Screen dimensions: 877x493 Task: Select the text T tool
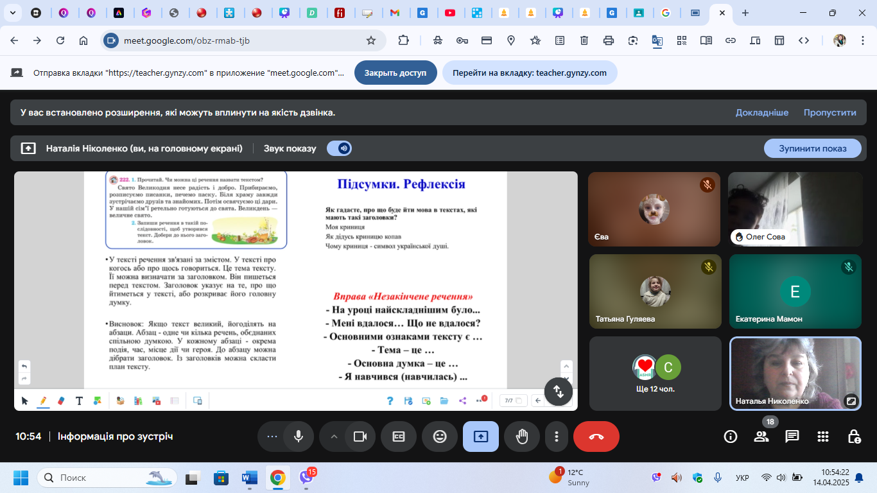(x=80, y=401)
